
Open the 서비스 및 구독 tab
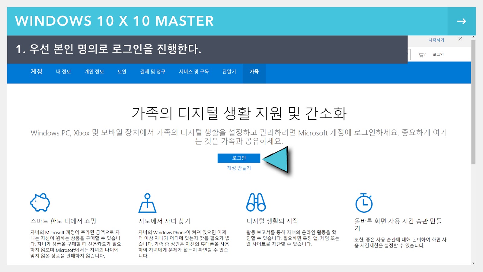pyautogui.click(x=194, y=72)
